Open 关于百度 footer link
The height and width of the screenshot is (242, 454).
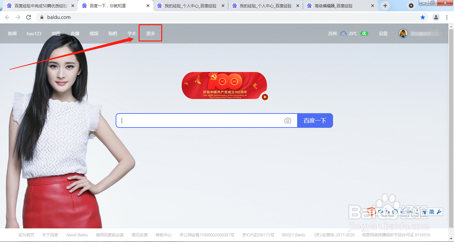coord(50,235)
